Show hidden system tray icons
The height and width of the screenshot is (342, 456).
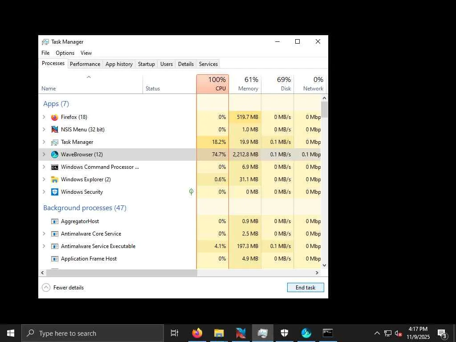[x=377, y=333]
